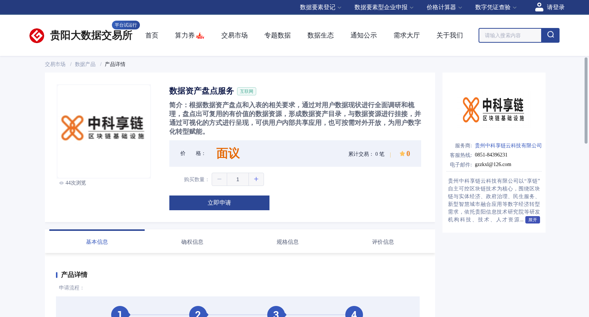Click the page vertical scrollbar

[586, 100]
